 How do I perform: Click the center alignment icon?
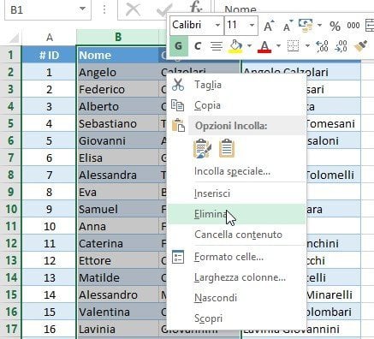(x=217, y=46)
